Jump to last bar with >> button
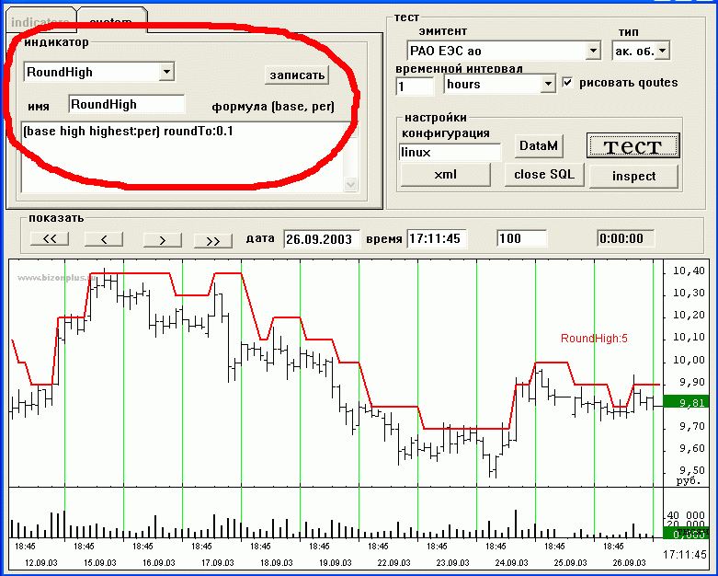 point(212,239)
